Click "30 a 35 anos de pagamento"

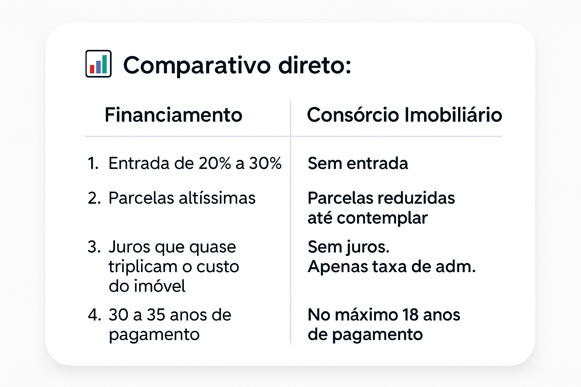pyautogui.click(x=169, y=325)
